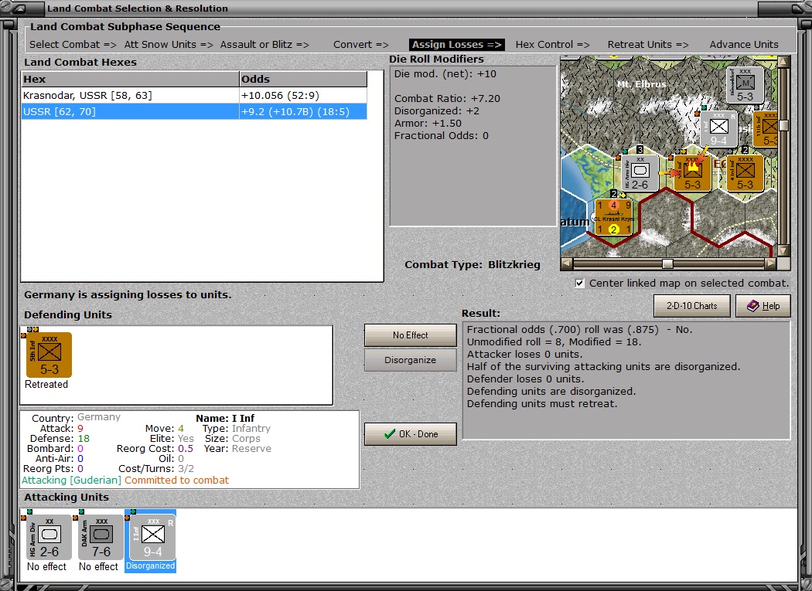Viewport: 812px width, 591px height.
Task: Open the Retreat Units subphase
Action: point(648,44)
